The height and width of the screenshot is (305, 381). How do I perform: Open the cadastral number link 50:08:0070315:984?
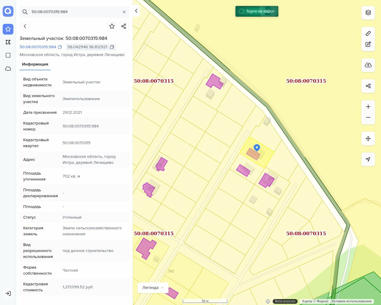(38, 47)
